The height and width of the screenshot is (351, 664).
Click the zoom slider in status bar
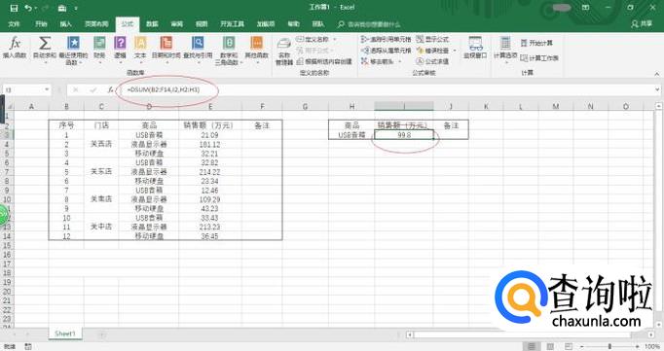pos(609,346)
